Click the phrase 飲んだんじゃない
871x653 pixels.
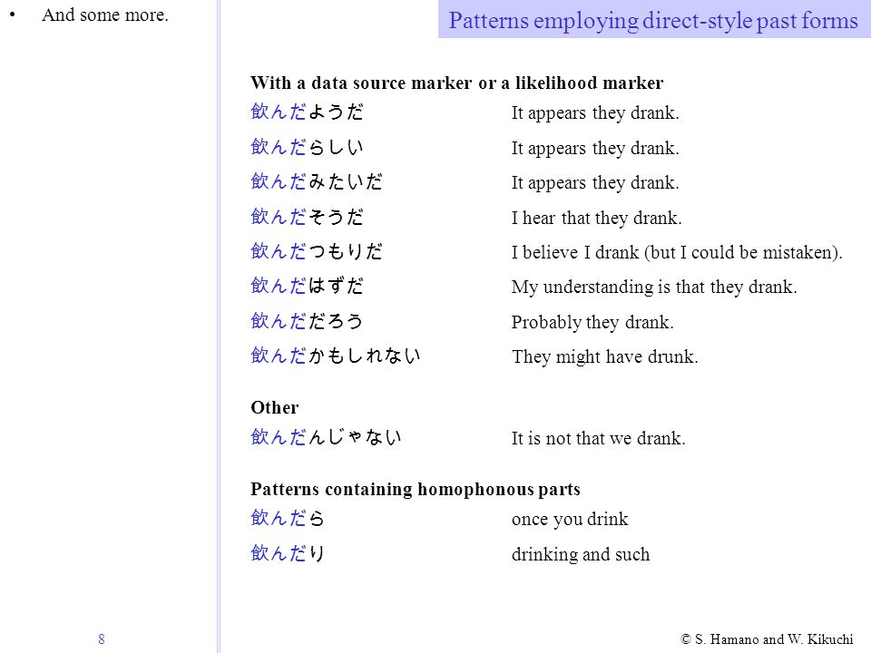pyautogui.click(x=326, y=437)
